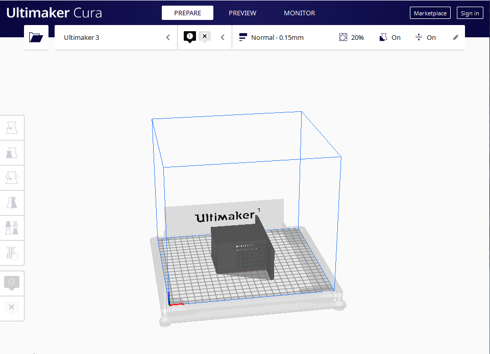Select the Move tool in left toolbar
The image size is (490, 354).
pyautogui.click(x=12, y=128)
